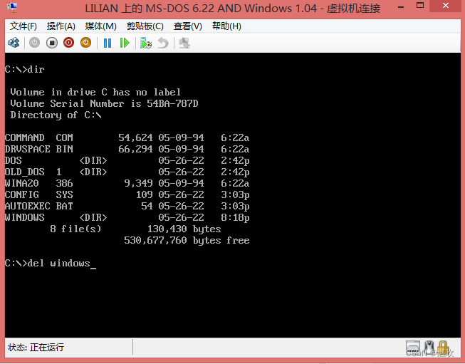Image resolution: width=465 pixels, height=364 pixels.
Task: Click the AUTOEXEC BAT file row
Action: point(127,206)
